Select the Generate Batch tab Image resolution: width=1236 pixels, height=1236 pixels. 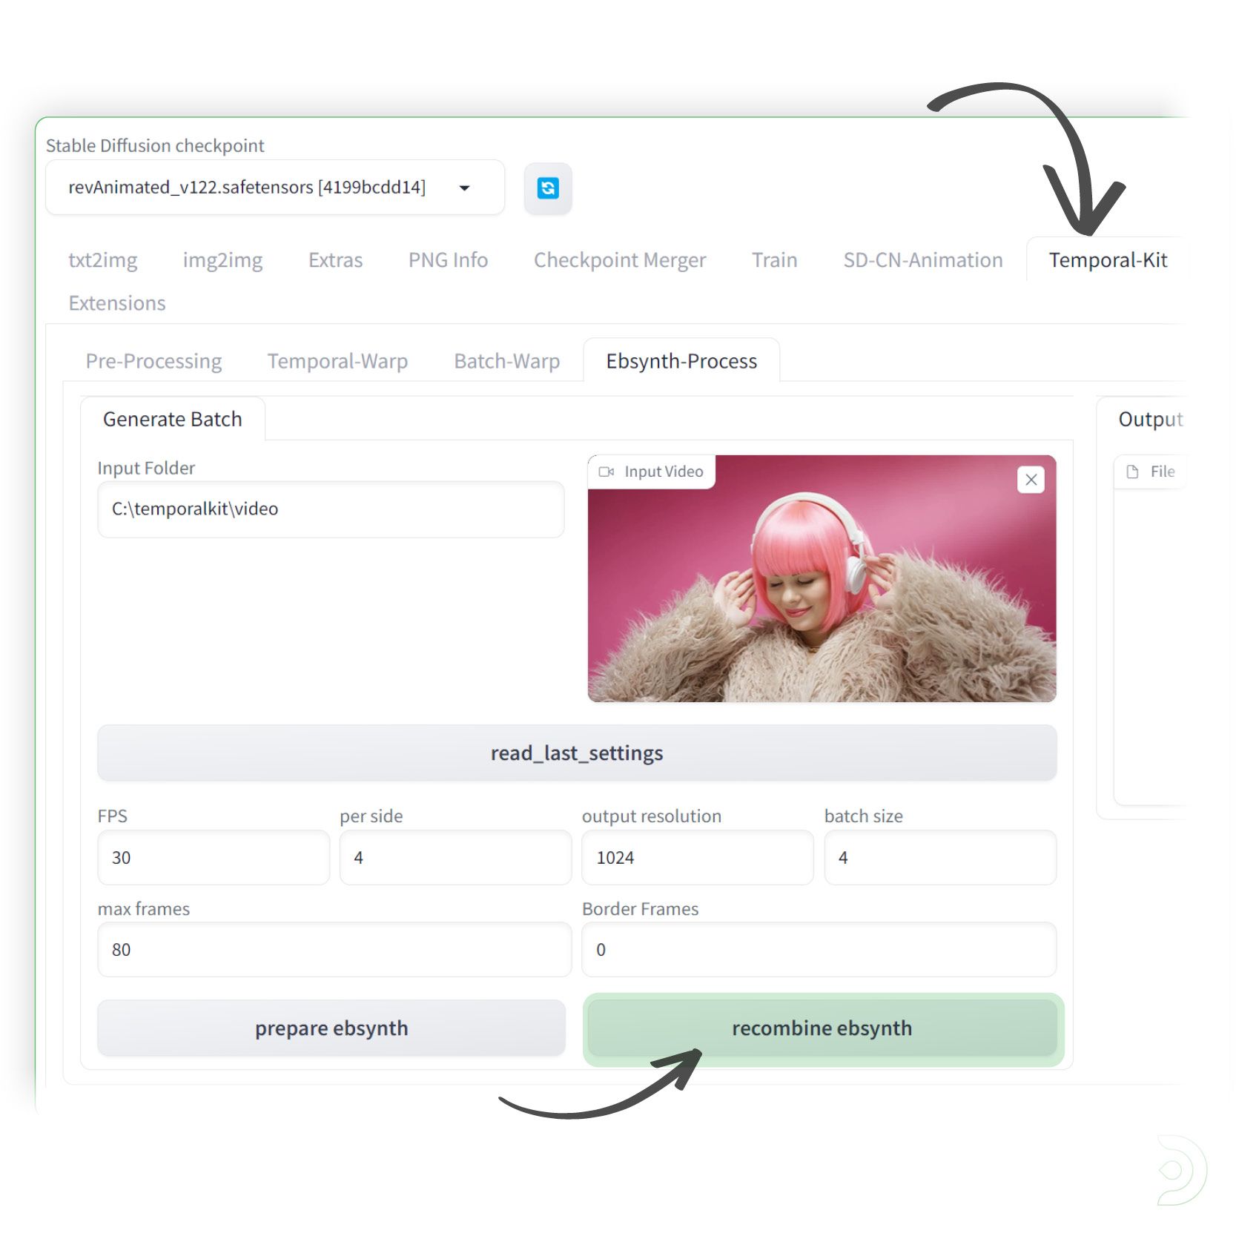click(172, 419)
